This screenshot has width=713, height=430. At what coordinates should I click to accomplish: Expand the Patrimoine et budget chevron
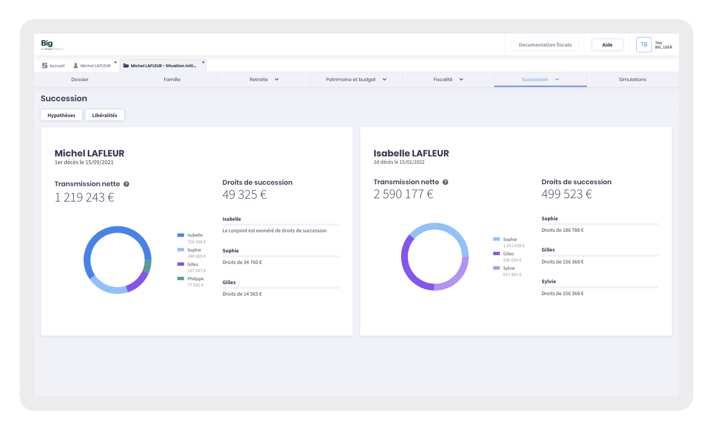[x=384, y=80]
